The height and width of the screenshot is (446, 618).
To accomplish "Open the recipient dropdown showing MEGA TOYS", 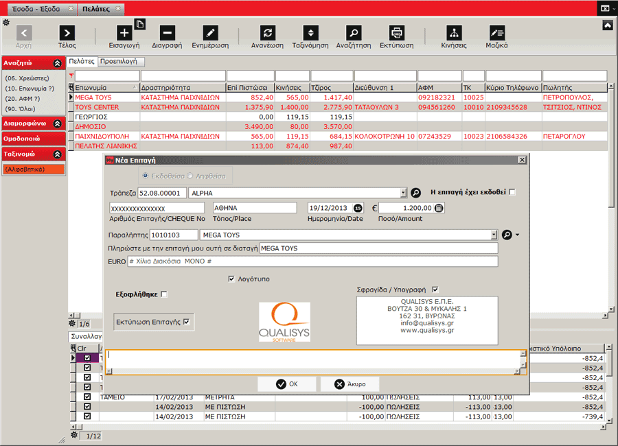I will pyautogui.click(x=494, y=235).
